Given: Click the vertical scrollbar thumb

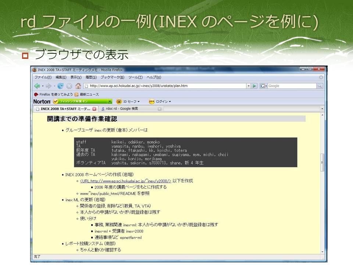Looking at the screenshot, I should (x=322, y=162).
